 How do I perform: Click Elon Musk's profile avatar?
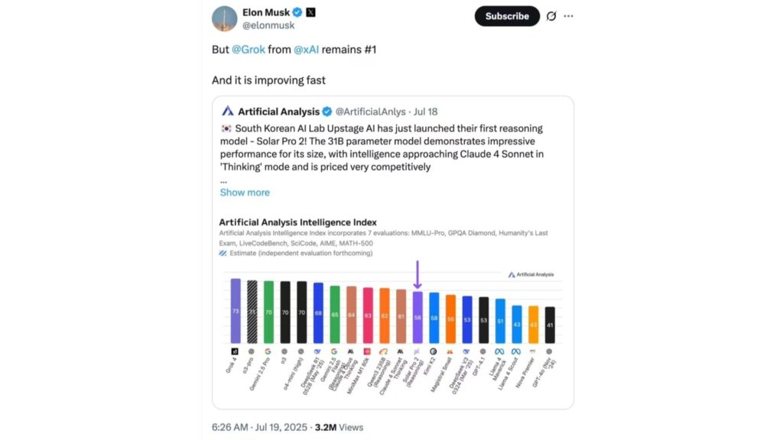coord(224,18)
